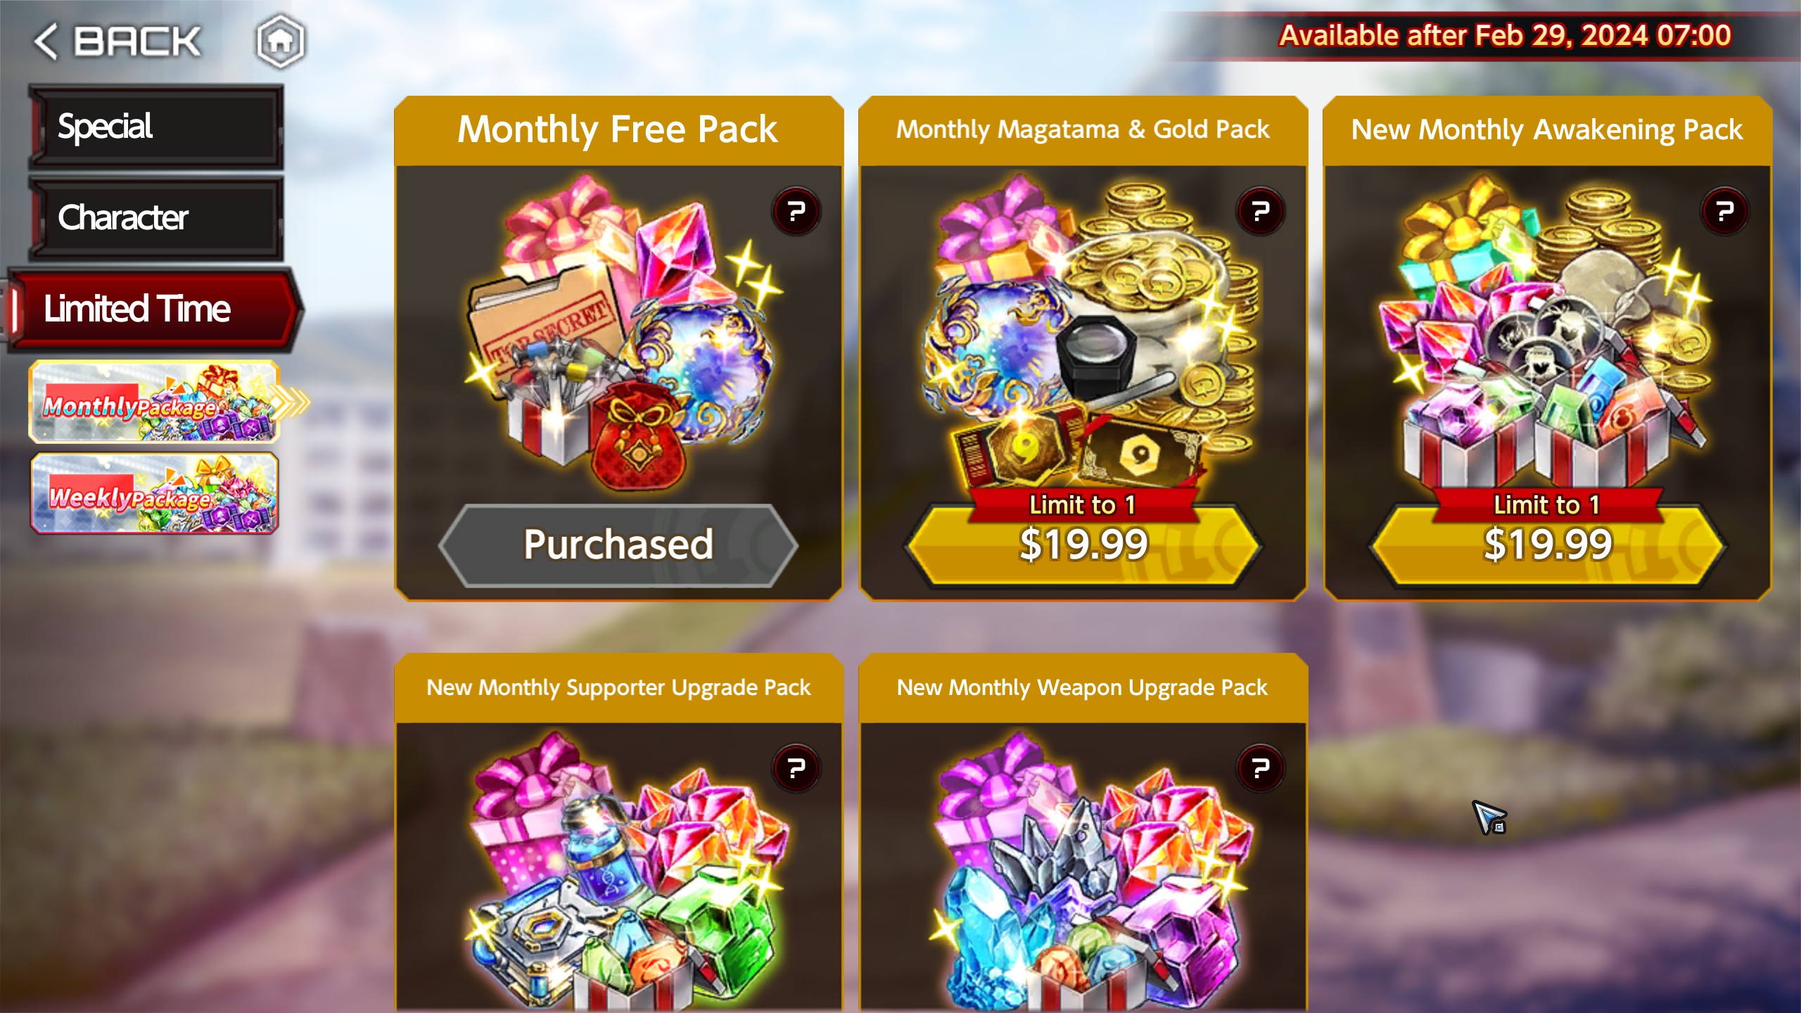Open info for New Monthly Awakening Pack
Viewport: 1801px width, 1013px height.
click(1724, 211)
